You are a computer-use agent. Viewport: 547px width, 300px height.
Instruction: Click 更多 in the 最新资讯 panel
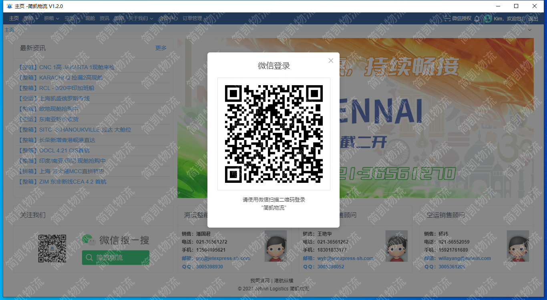point(161,48)
